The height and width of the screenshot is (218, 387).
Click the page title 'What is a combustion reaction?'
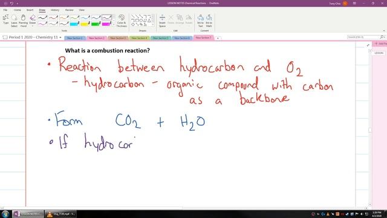coord(108,51)
